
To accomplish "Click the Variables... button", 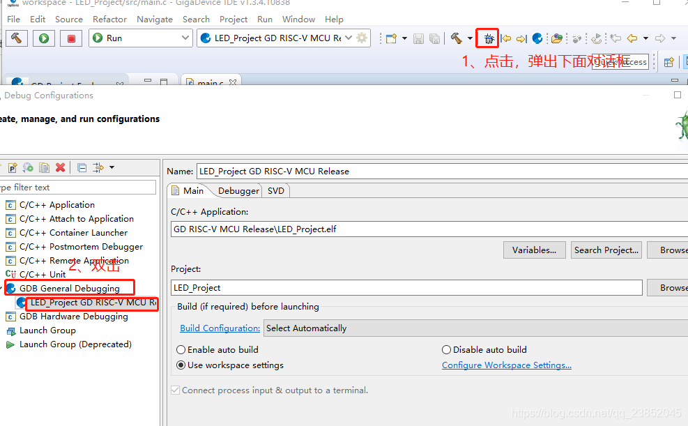I will [x=535, y=250].
